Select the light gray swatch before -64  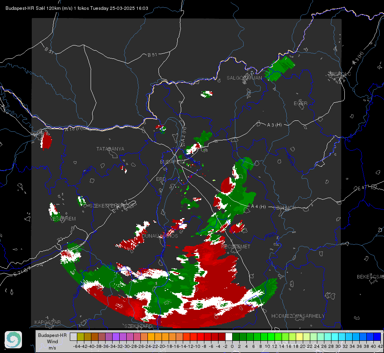(73, 337)
